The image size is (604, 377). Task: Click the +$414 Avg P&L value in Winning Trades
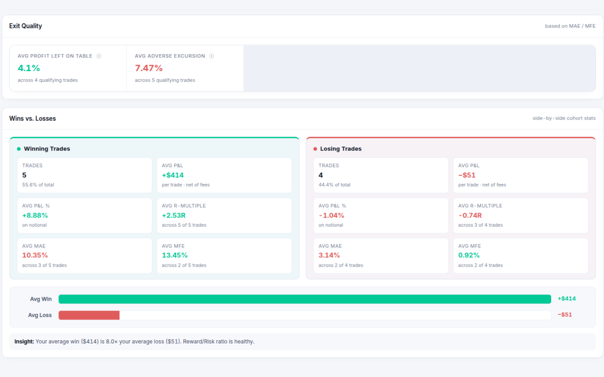[173, 175]
